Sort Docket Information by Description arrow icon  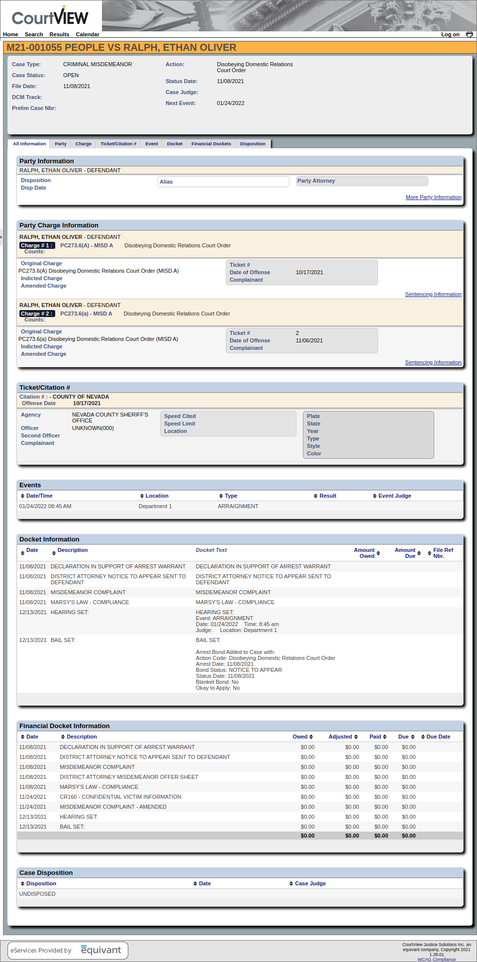click(x=54, y=553)
